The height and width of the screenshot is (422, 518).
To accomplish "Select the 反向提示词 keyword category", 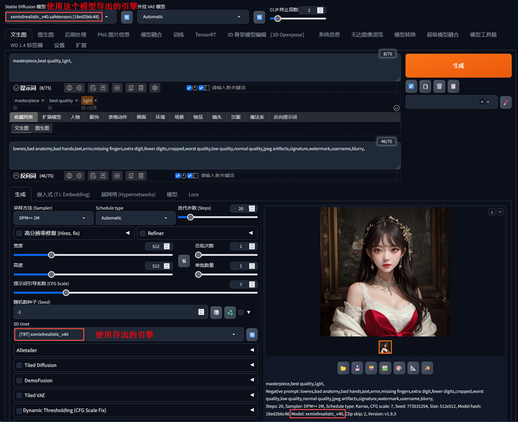I will coord(285,117).
